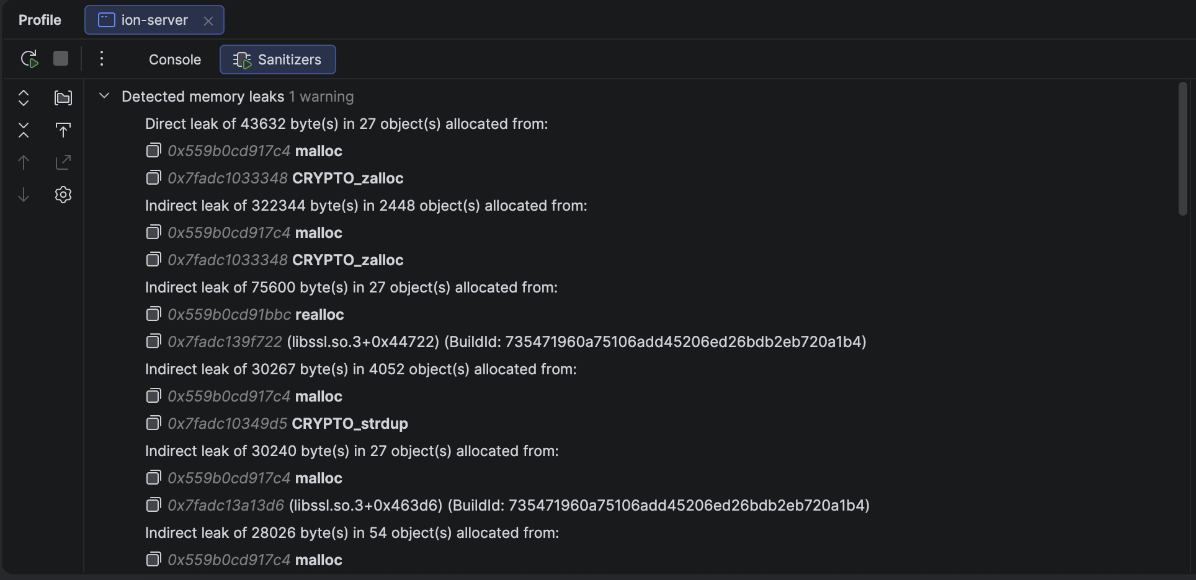The width and height of the screenshot is (1196, 580).
Task: Stop the running process
Action: [x=61, y=58]
